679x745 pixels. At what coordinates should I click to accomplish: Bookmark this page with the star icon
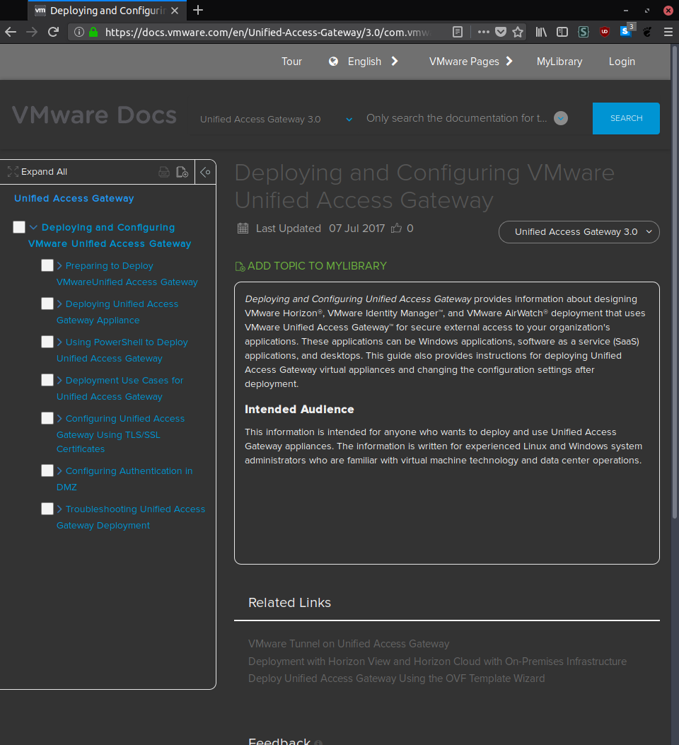click(518, 32)
